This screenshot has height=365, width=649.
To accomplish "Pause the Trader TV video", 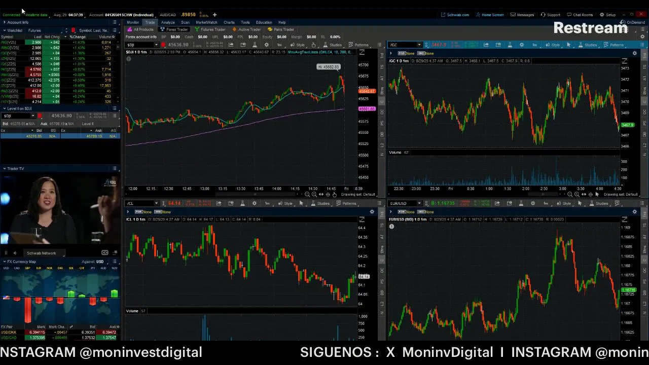I will (x=6, y=253).
